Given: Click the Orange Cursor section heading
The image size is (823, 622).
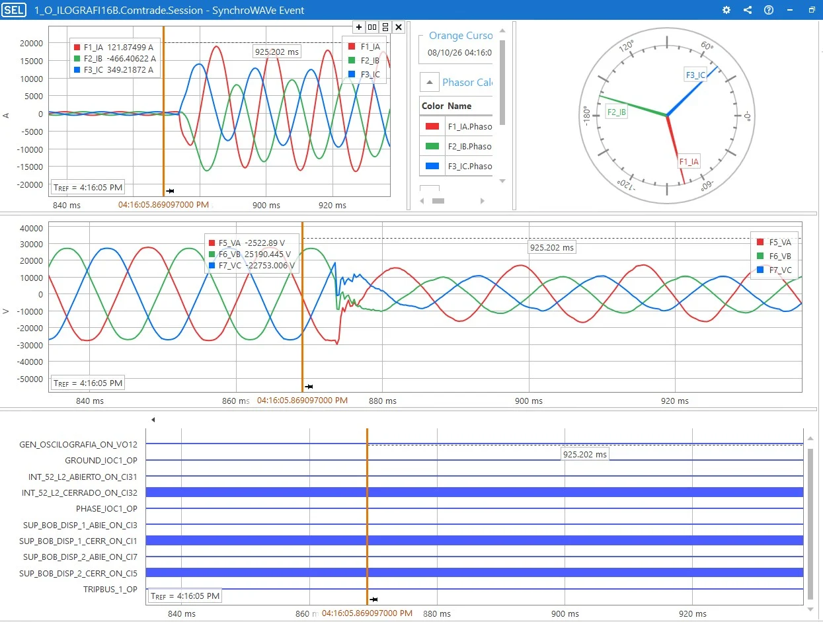Looking at the screenshot, I should 461,36.
